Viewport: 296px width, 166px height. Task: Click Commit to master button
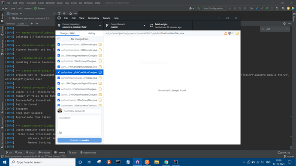click(79, 140)
